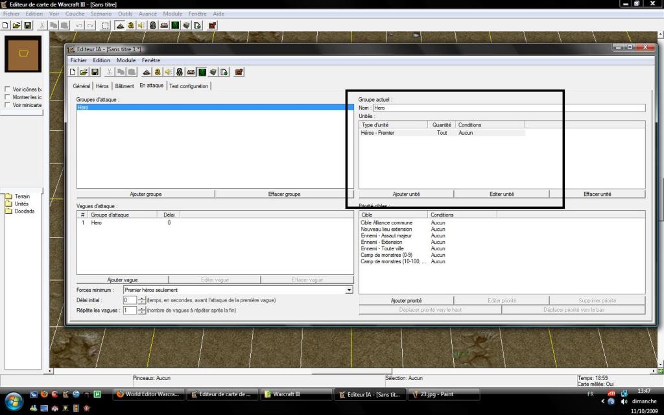Viewport: 664px width, 415px height.
Task: Open Module menu in Editeur IA window
Action: click(126, 60)
